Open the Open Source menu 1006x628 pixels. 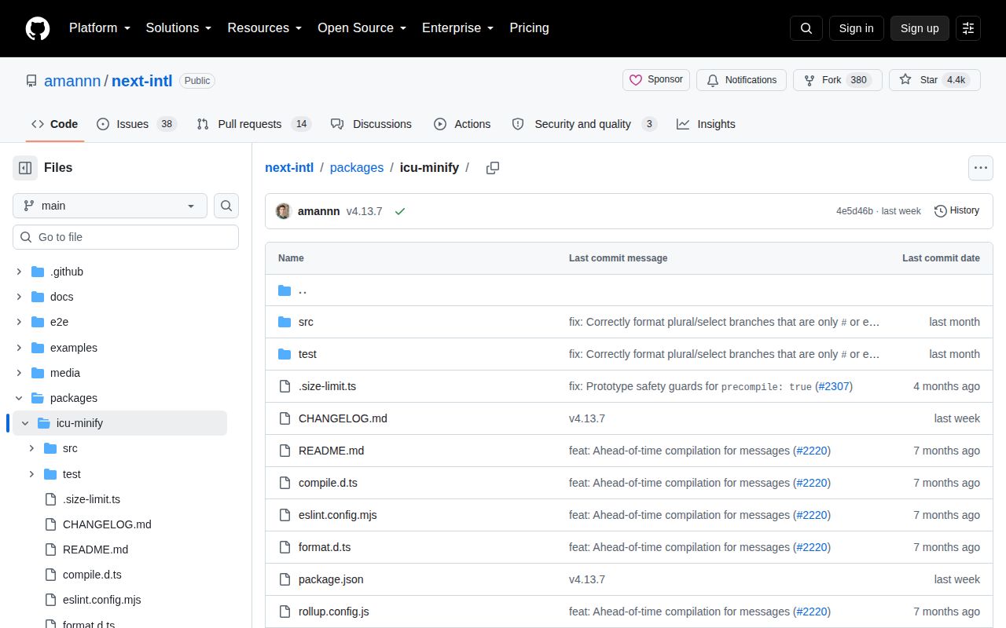pos(362,27)
